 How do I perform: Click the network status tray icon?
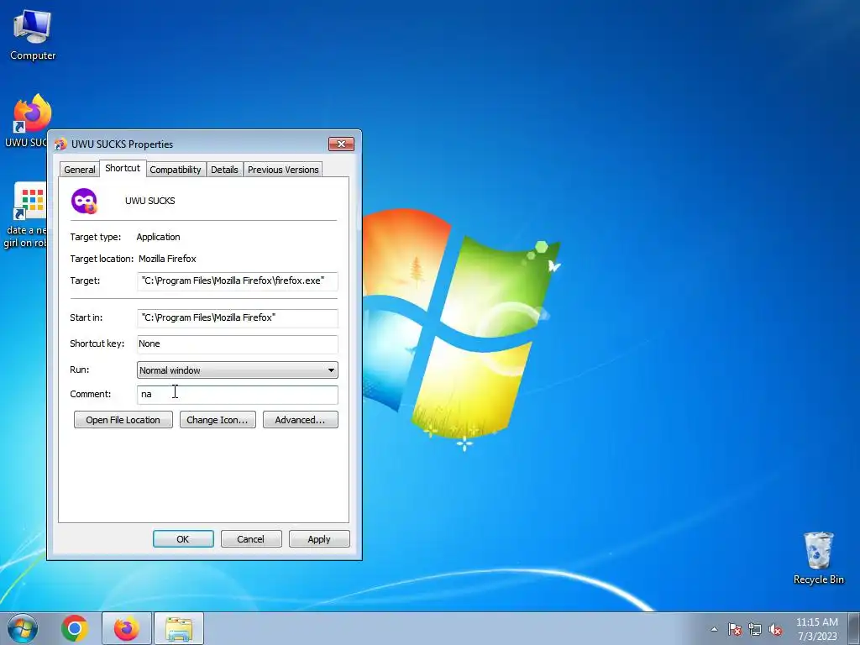[755, 629]
